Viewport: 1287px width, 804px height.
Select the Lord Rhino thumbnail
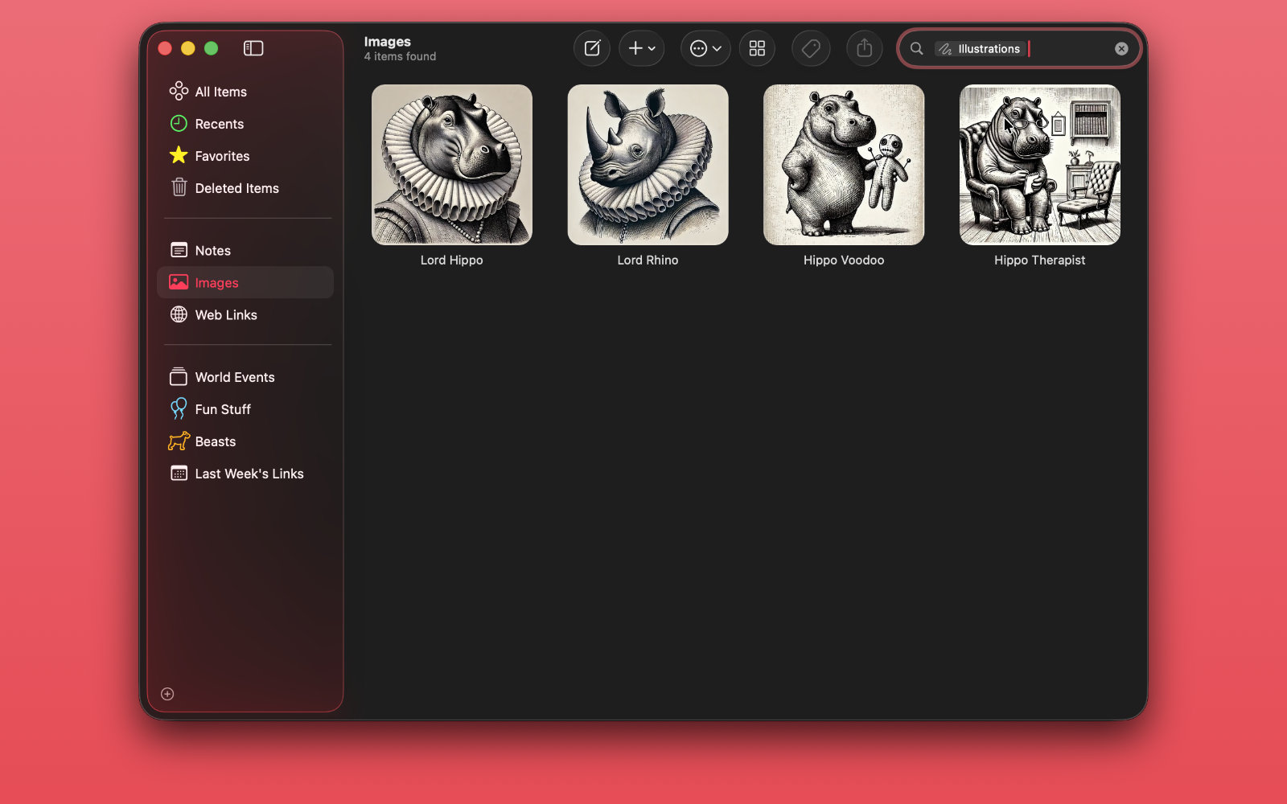tap(648, 165)
